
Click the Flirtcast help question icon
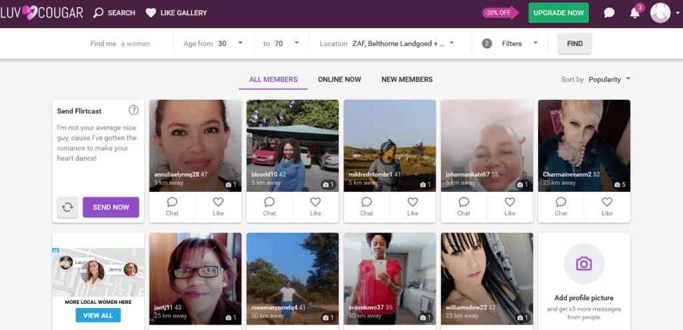point(133,110)
